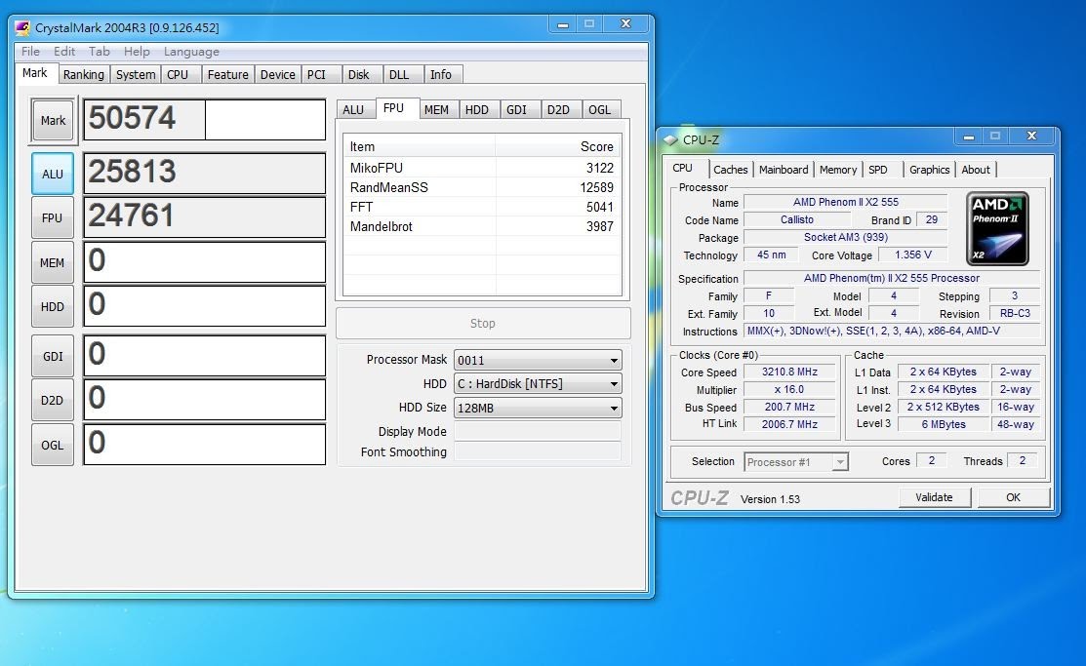Click the Font Smoothing field

[538, 452]
